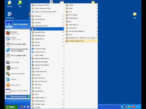Open the GTA San Andreas shortcut entry
Viewport: 146px width, 109px height.
tap(17, 91)
